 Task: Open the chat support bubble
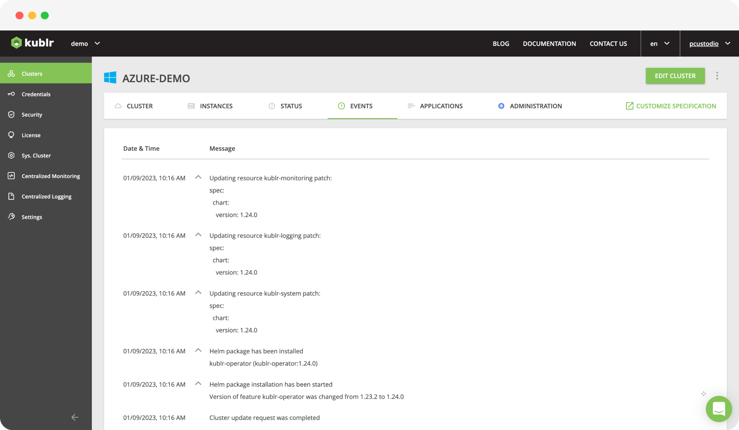(x=719, y=409)
